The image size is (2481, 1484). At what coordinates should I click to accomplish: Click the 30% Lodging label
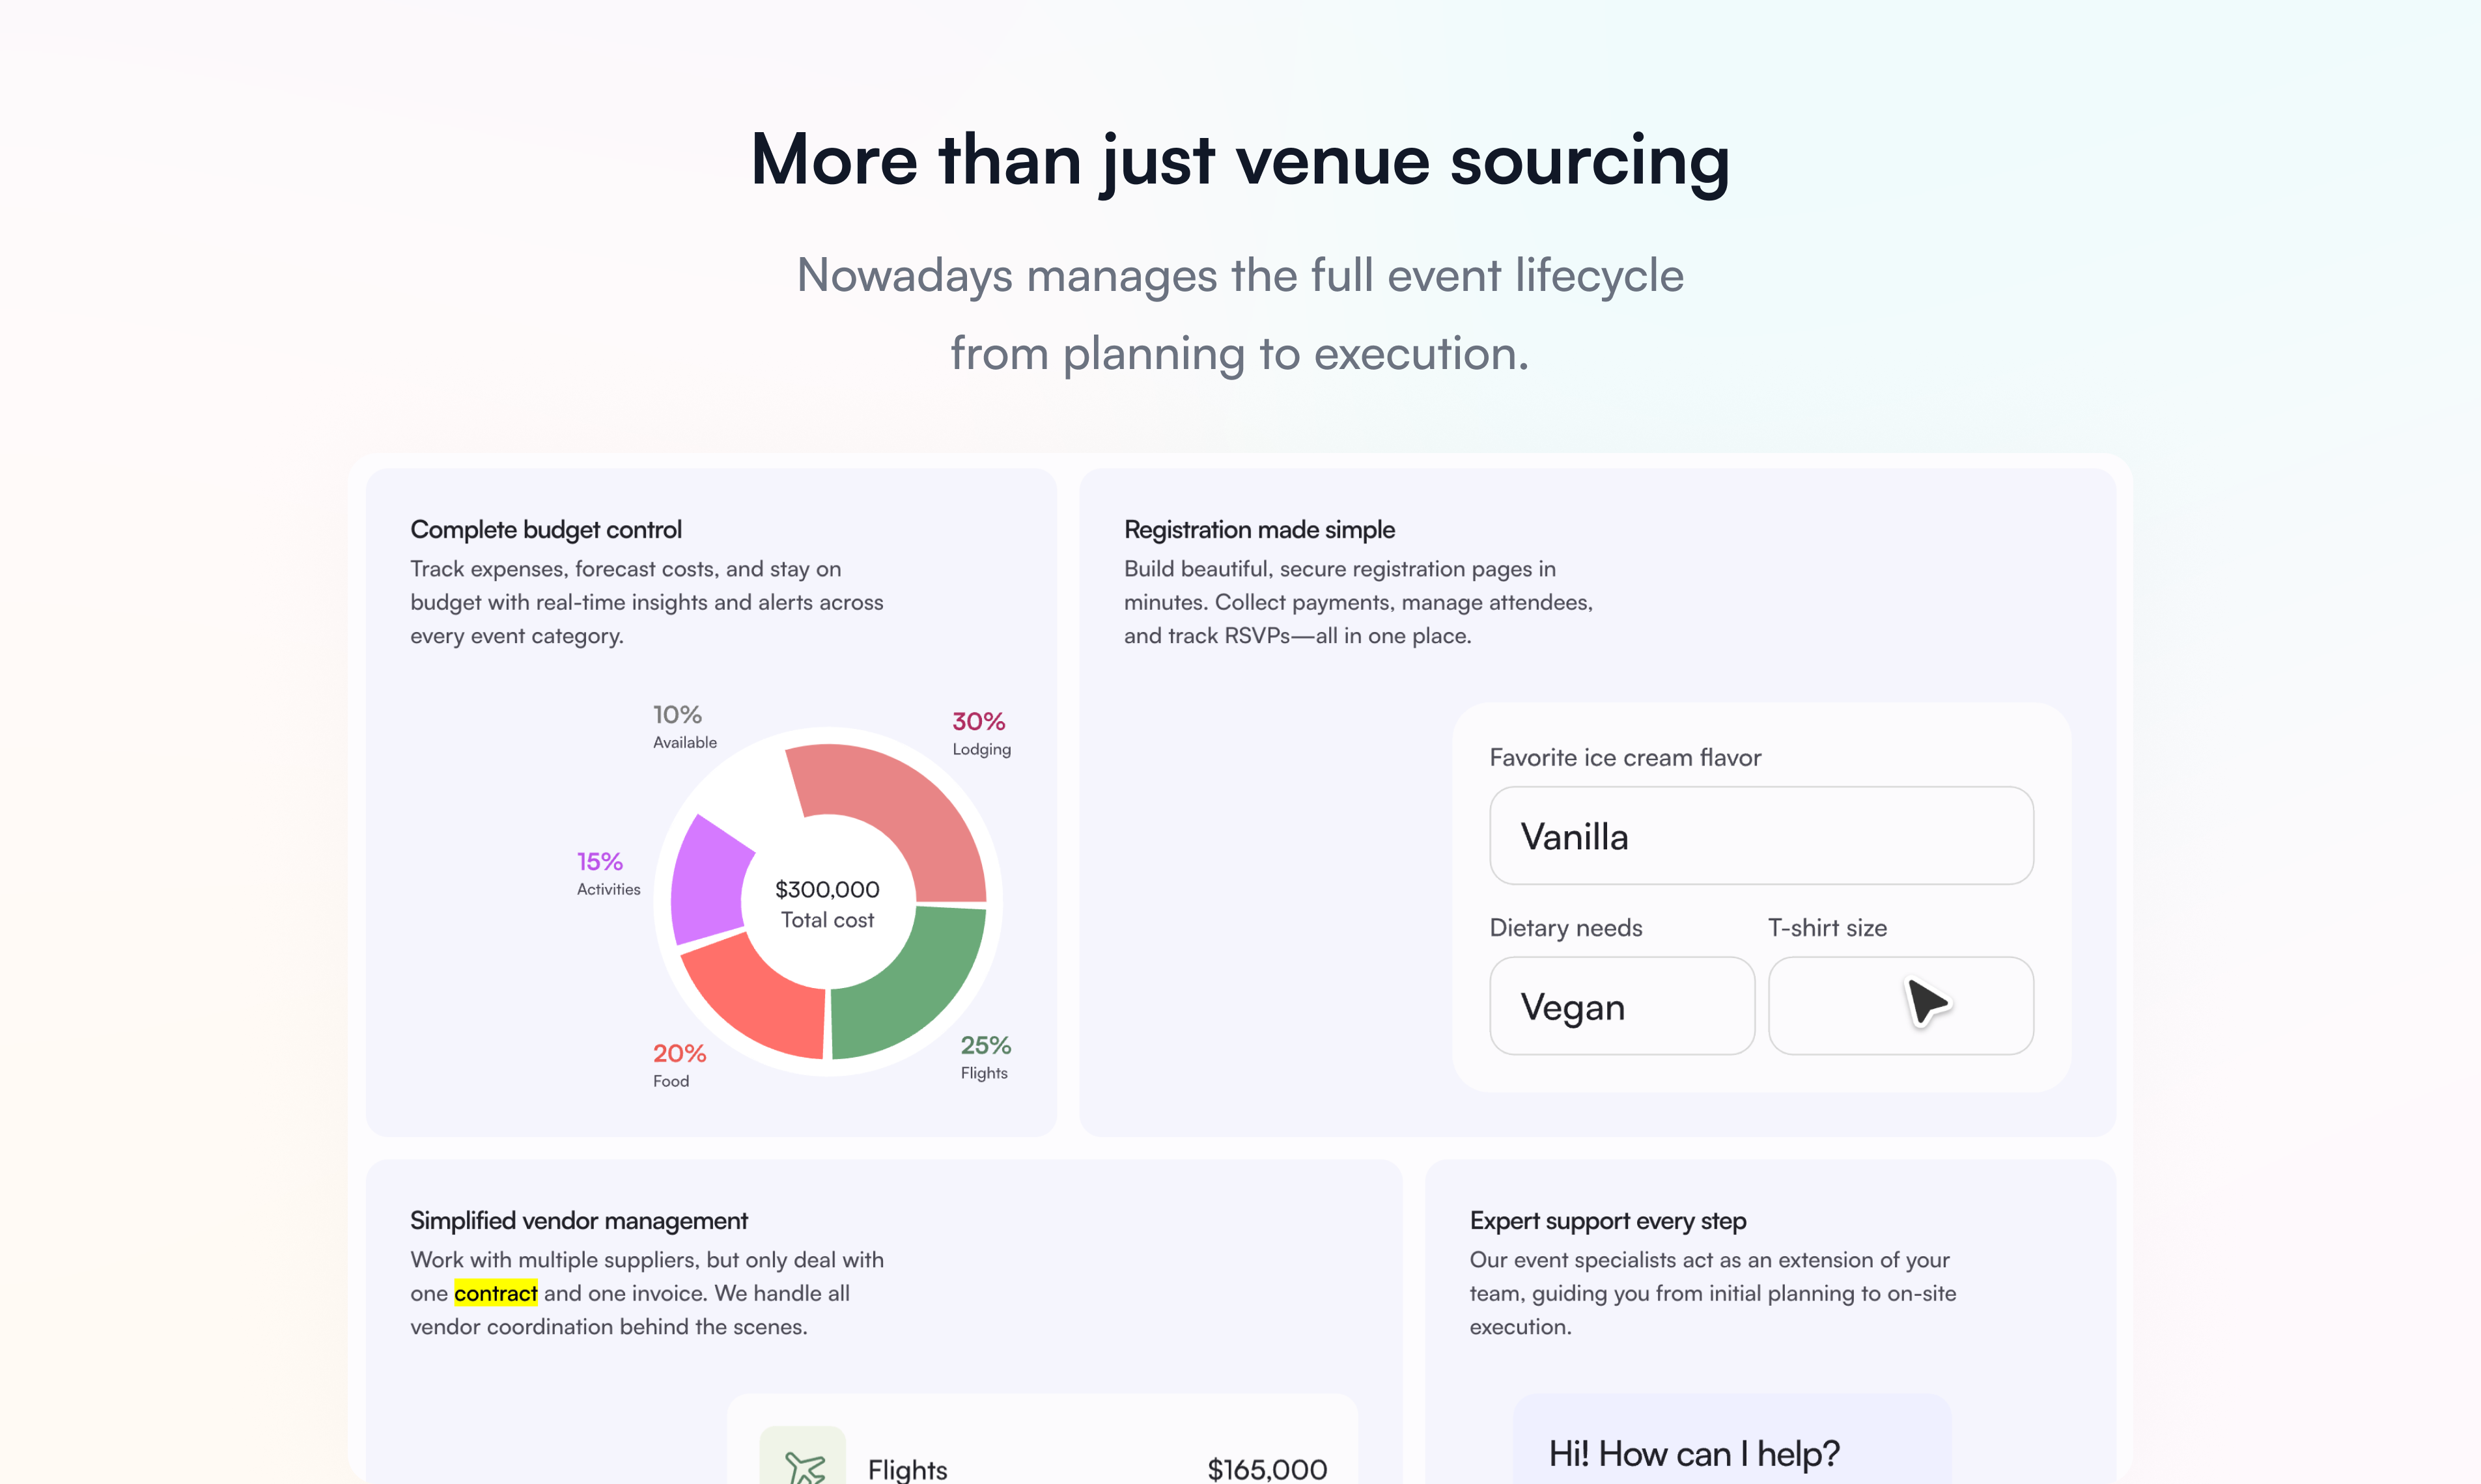(x=981, y=733)
